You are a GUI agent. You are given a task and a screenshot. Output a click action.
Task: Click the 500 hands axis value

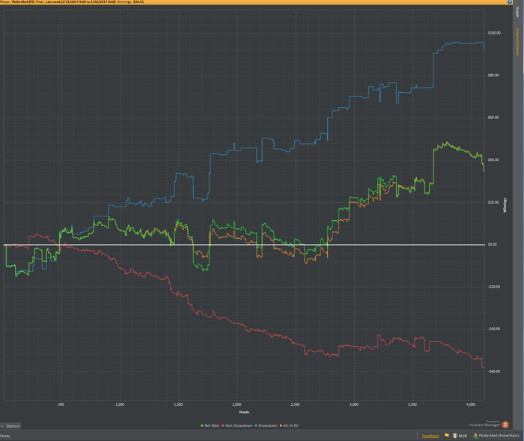[x=61, y=404]
